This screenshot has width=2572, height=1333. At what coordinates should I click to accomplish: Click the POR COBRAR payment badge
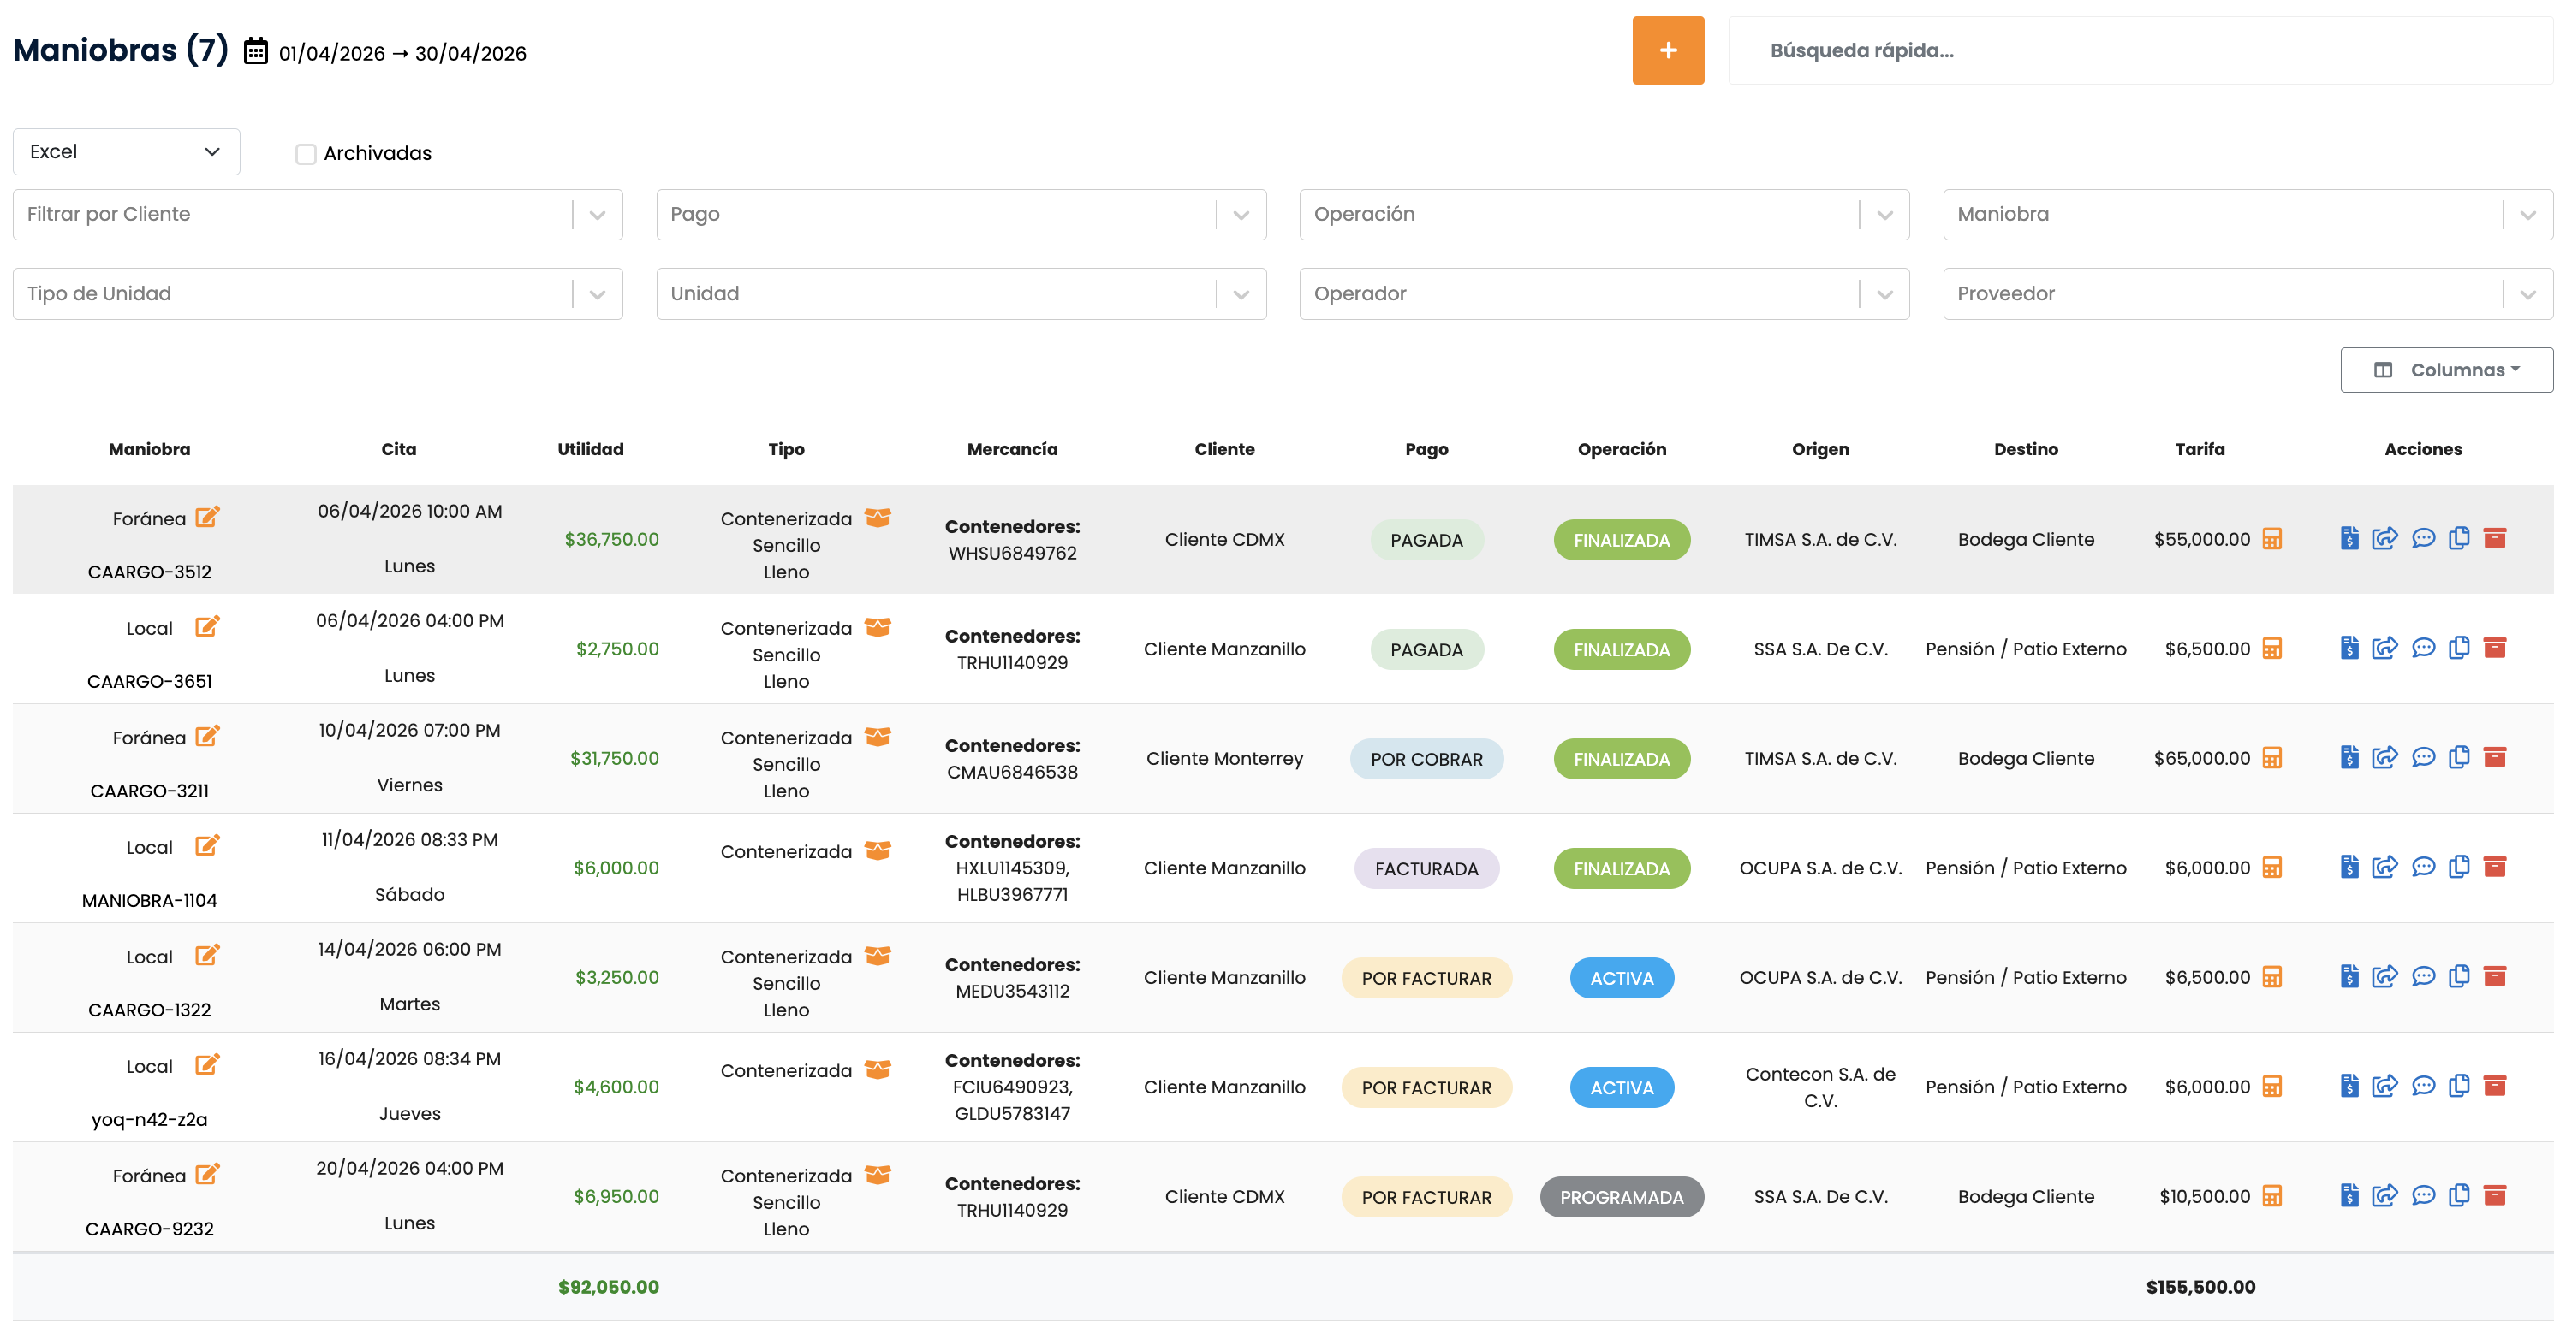[x=1426, y=758]
